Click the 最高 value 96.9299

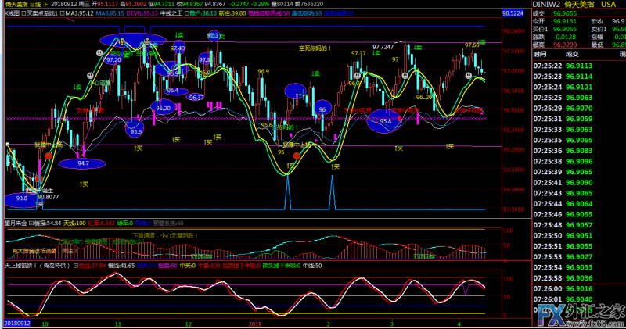(x=565, y=45)
